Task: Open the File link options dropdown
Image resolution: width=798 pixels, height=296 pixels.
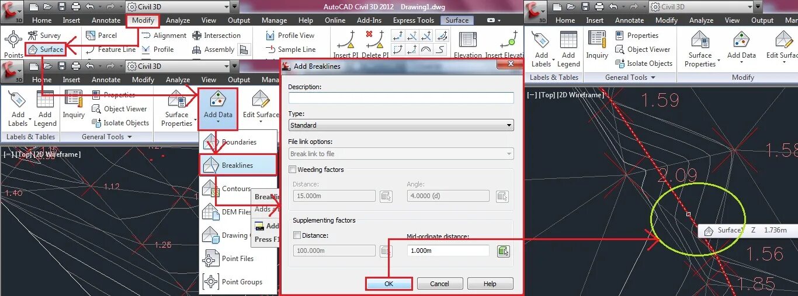Action: [x=401, y=154]
